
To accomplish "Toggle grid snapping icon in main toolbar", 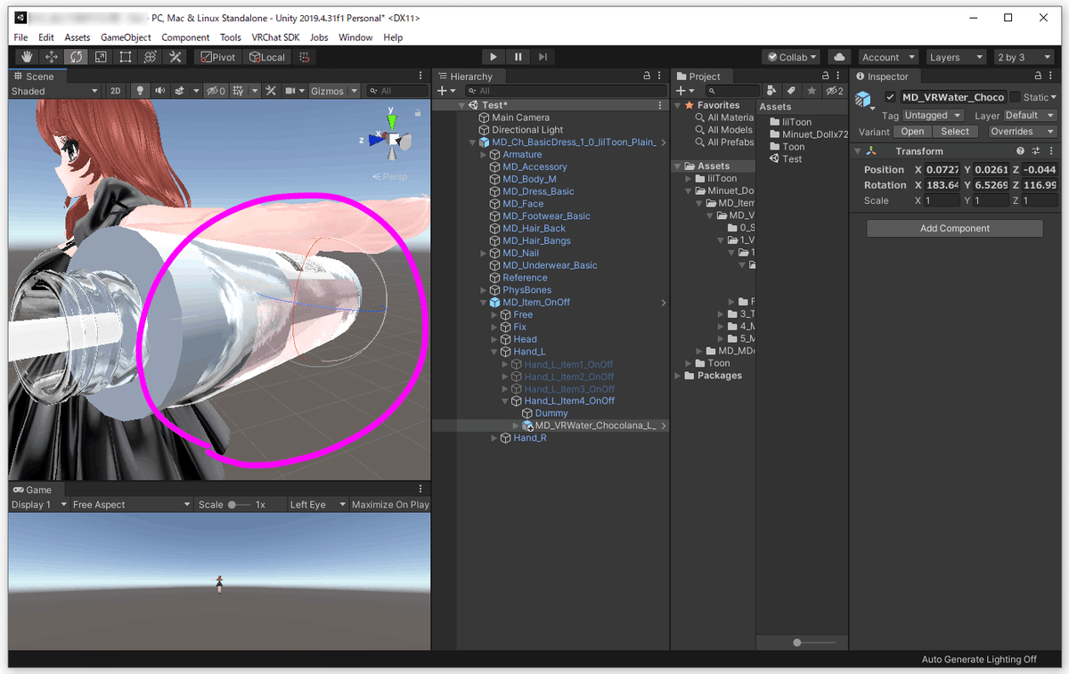I will click(305, 57).
